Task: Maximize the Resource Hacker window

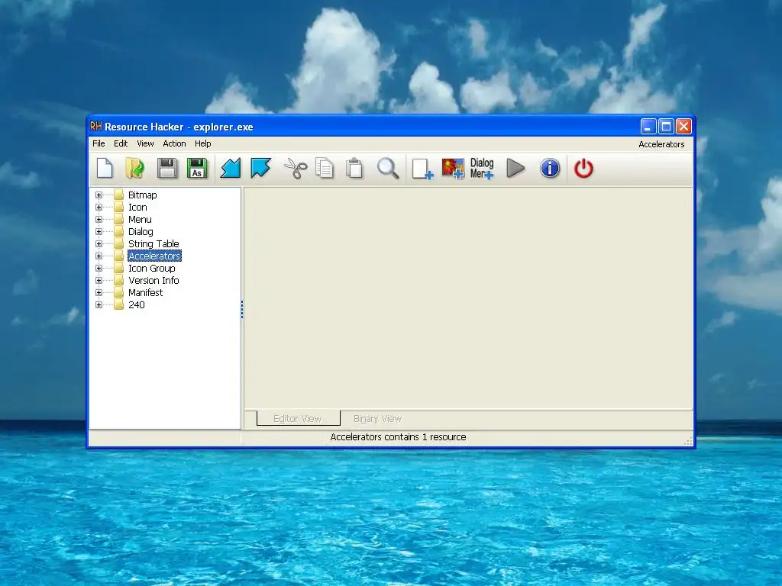Action: (x=666, y=127)
